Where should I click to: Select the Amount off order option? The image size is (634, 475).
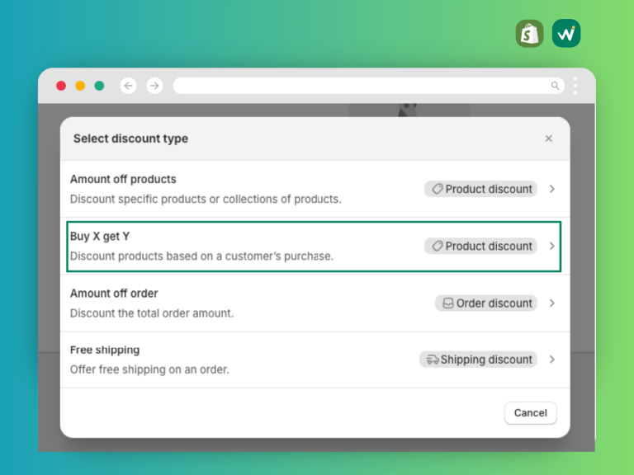[x=315, y=303]
